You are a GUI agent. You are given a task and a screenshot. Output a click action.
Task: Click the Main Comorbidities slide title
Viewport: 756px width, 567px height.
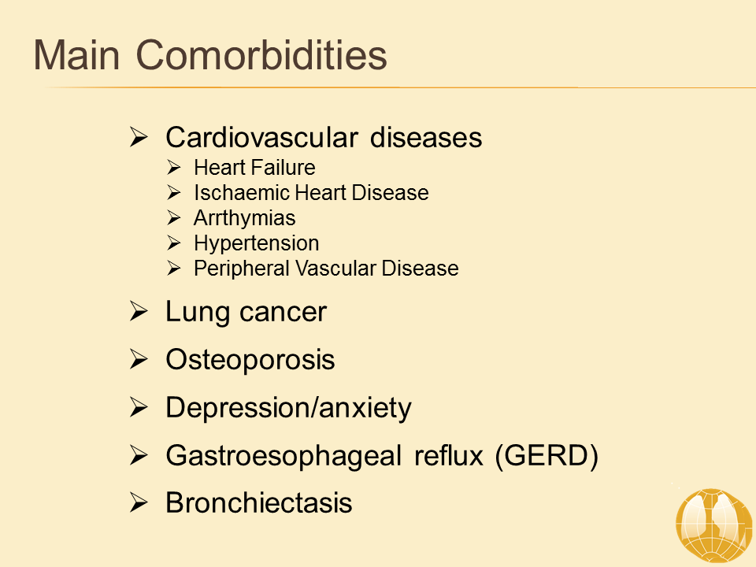pyautogui.click(x=210, y=56)
